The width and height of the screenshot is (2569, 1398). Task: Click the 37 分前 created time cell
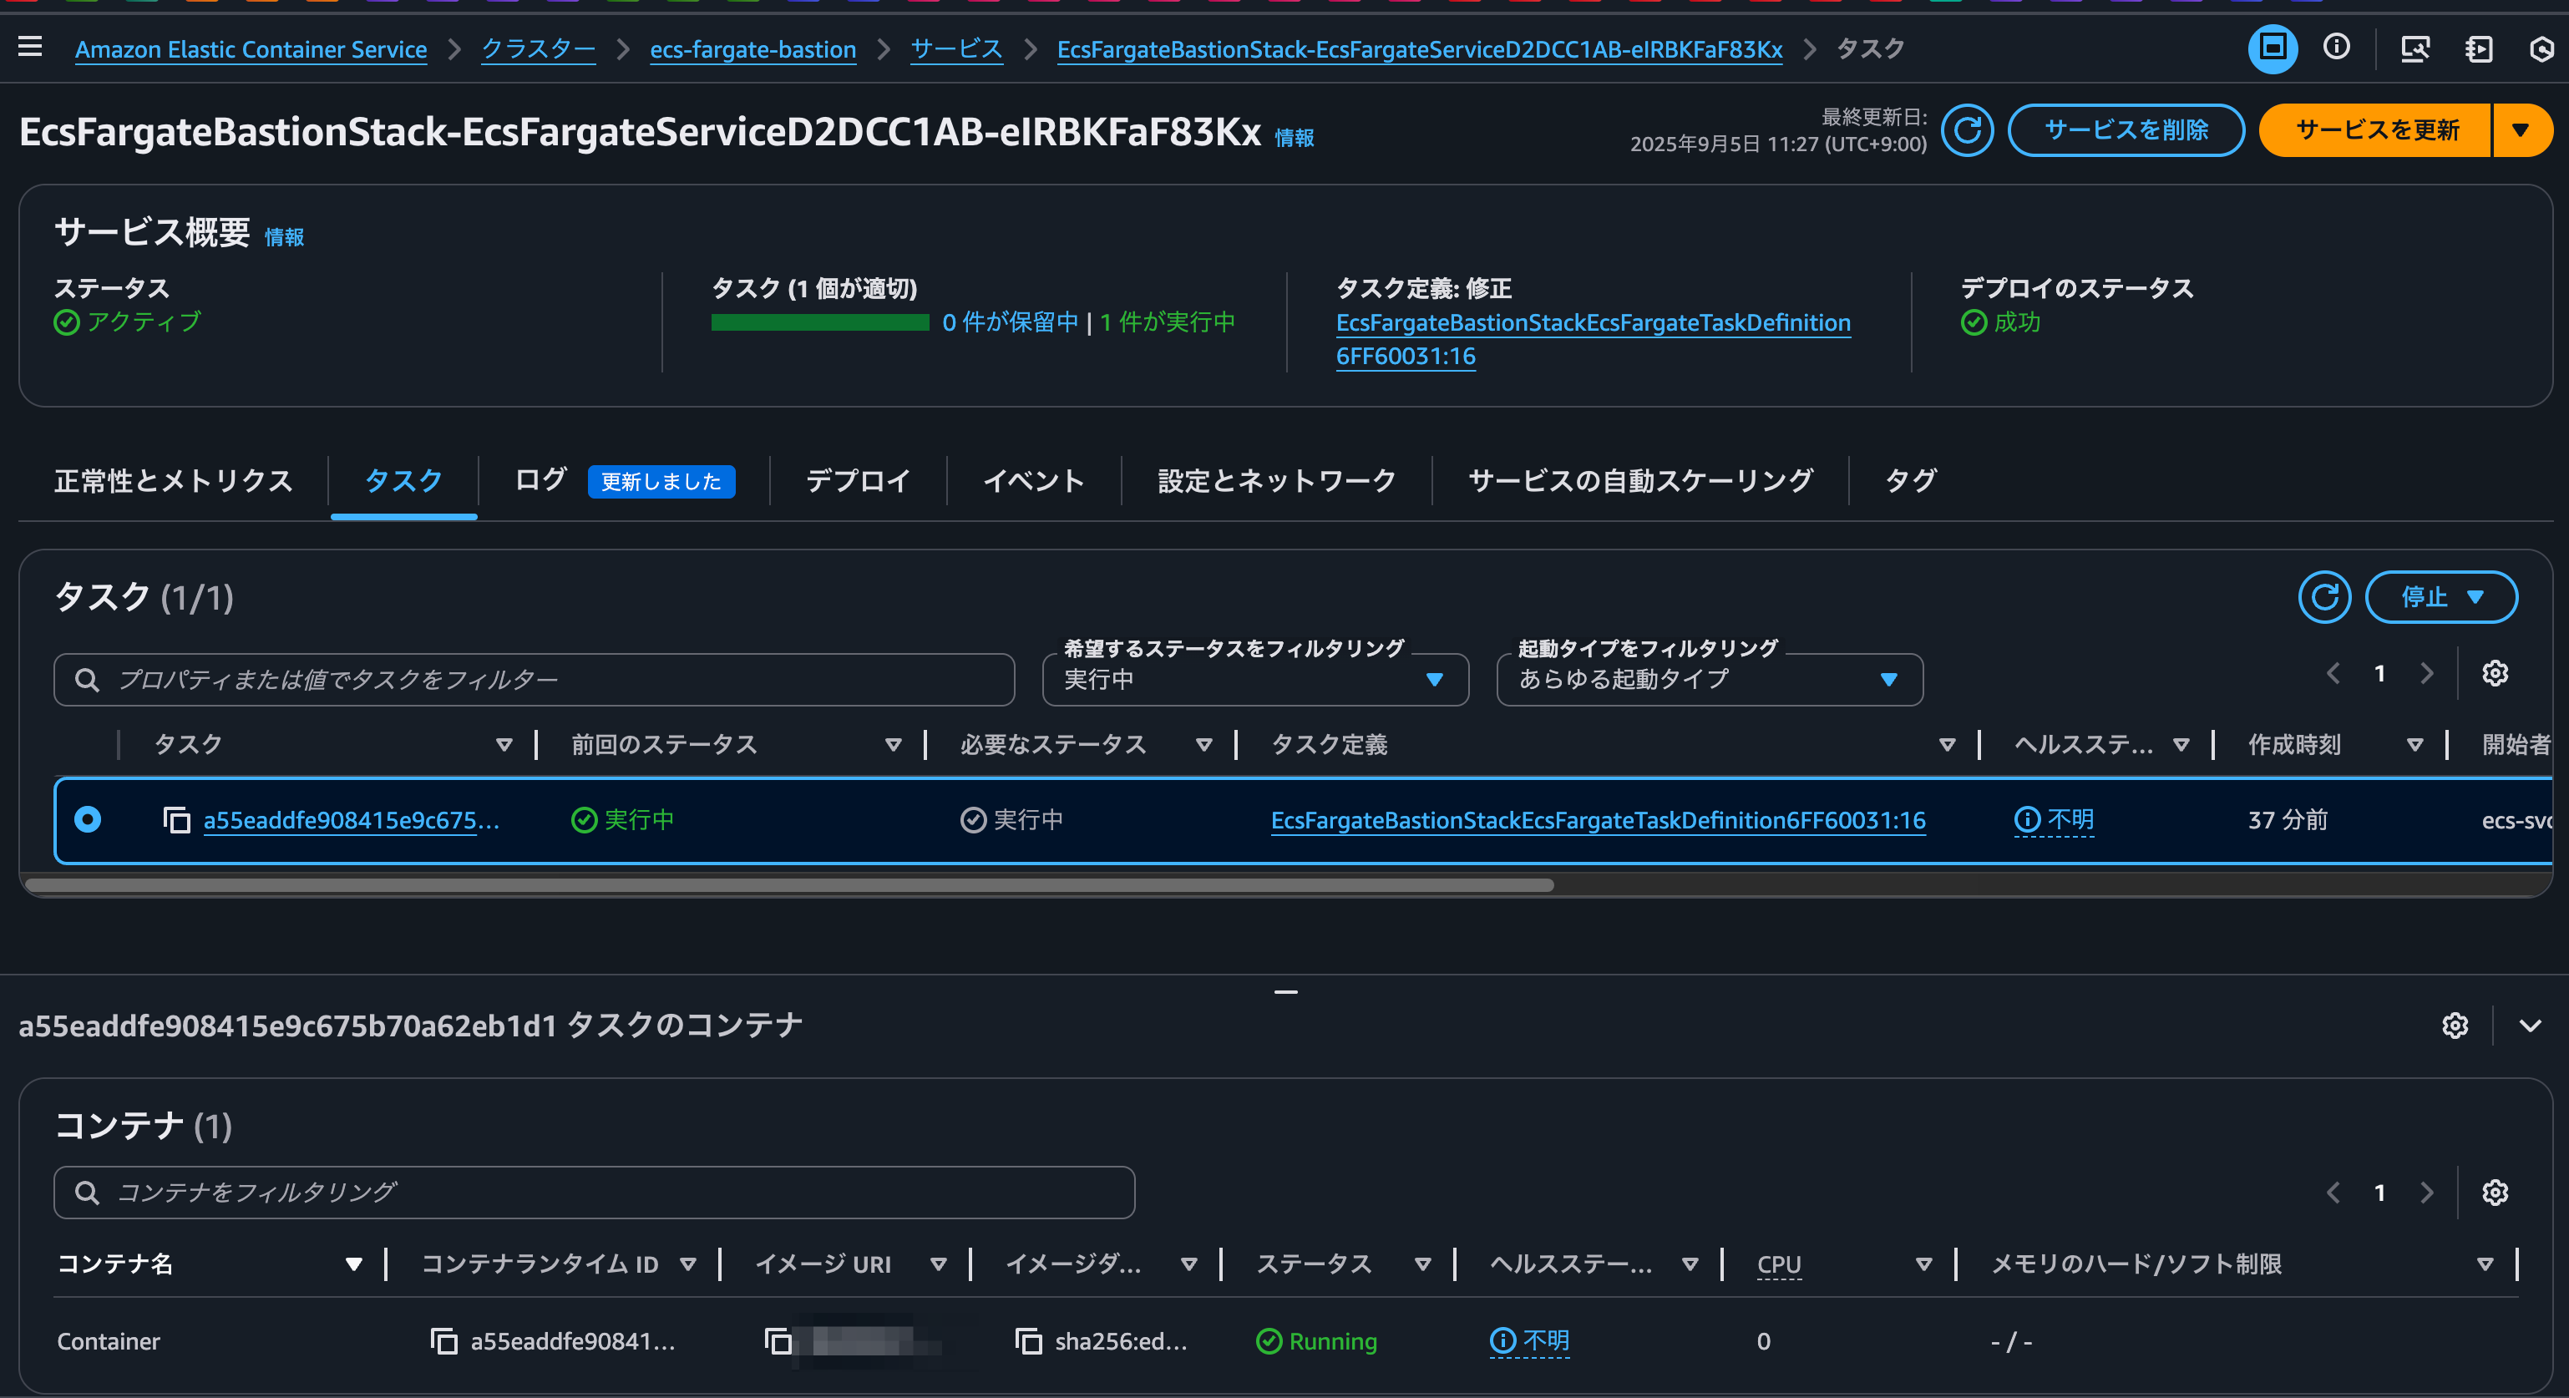pyautogui.click(x=2288, y=819)
